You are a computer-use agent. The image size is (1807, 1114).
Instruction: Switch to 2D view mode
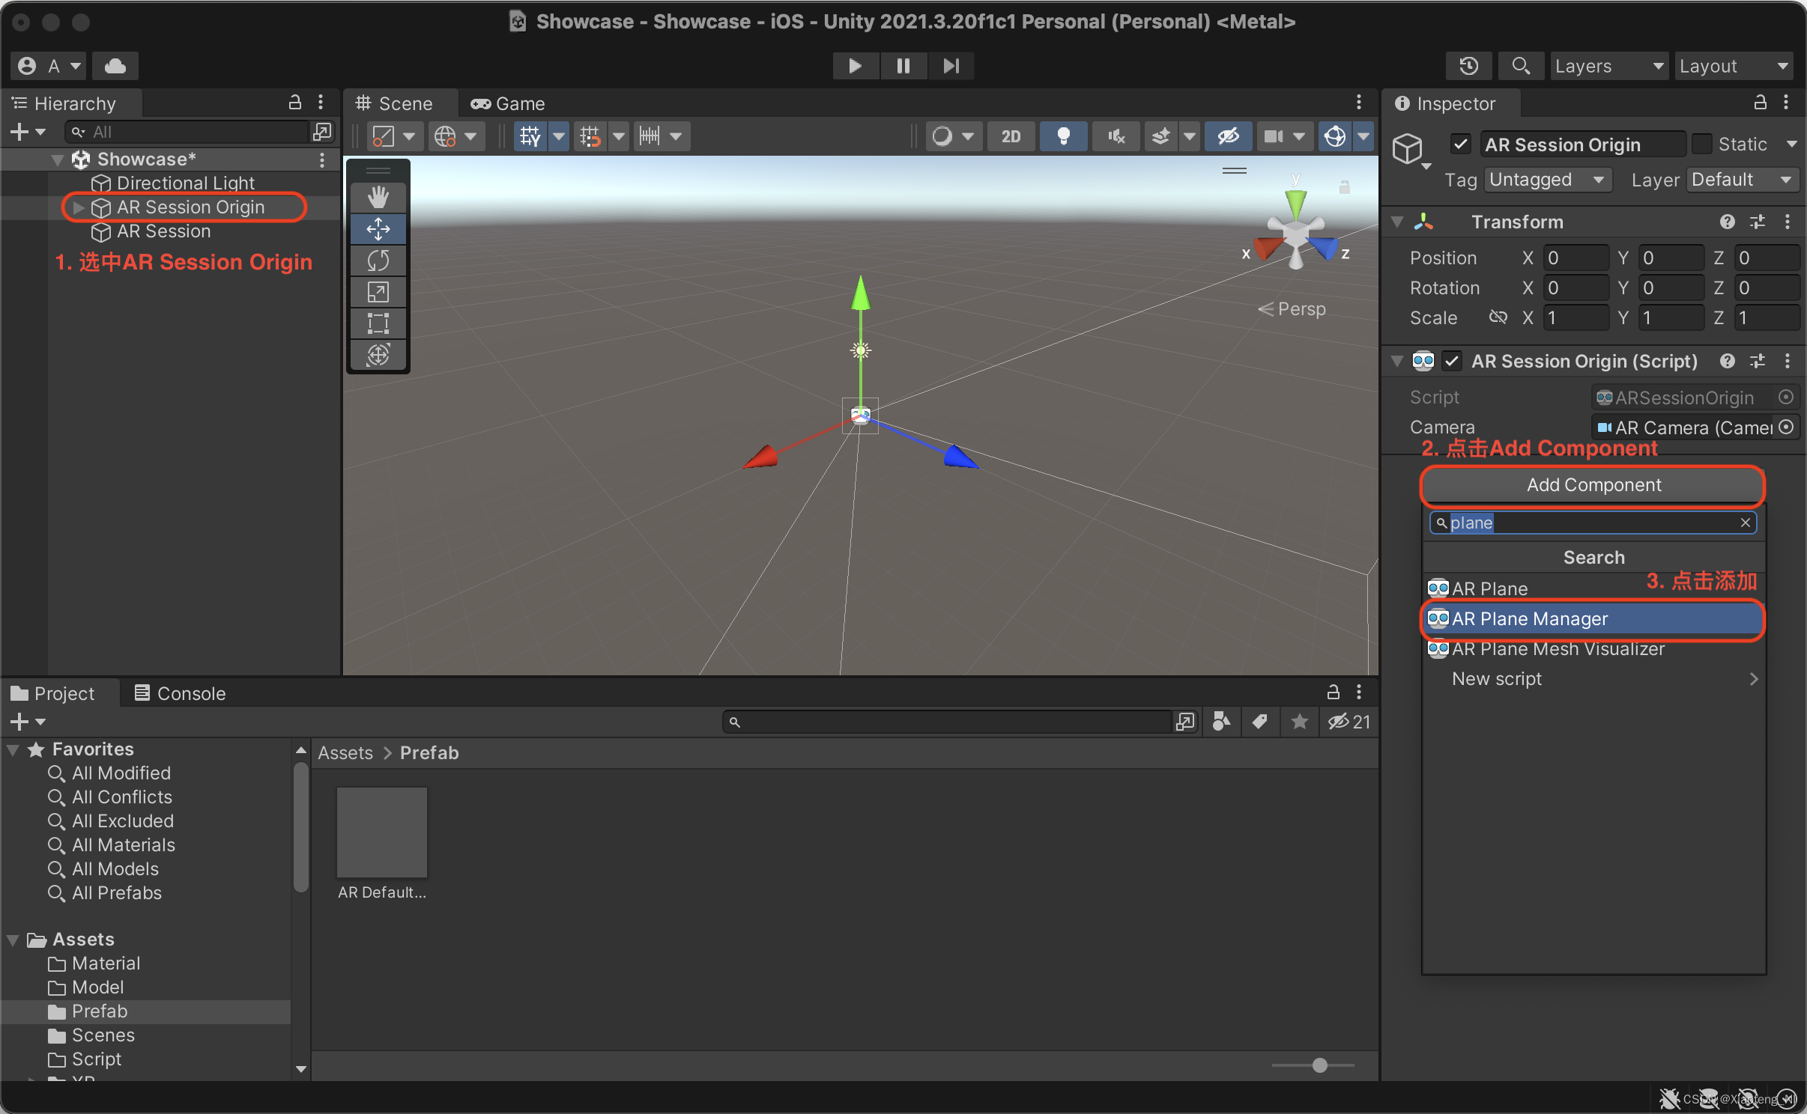(1010, 136)
